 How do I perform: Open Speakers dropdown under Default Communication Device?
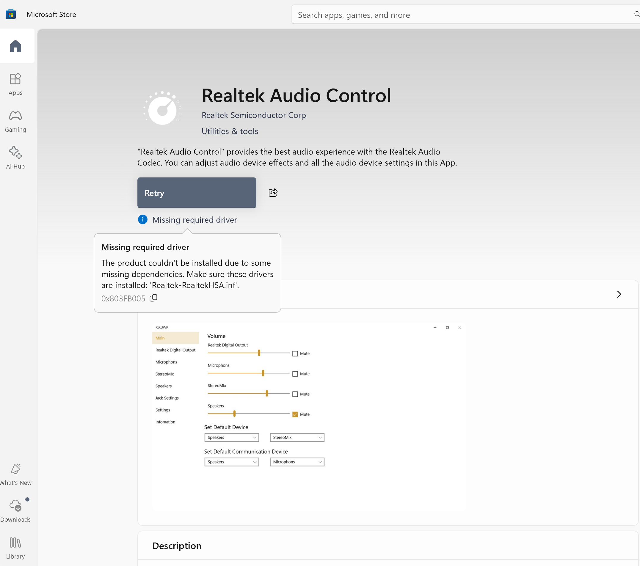[x=231, y=462]
